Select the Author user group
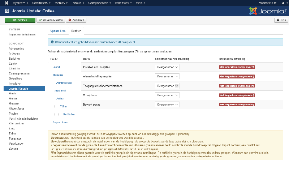The height and width of the screenshot is (171, 289). 59,98
